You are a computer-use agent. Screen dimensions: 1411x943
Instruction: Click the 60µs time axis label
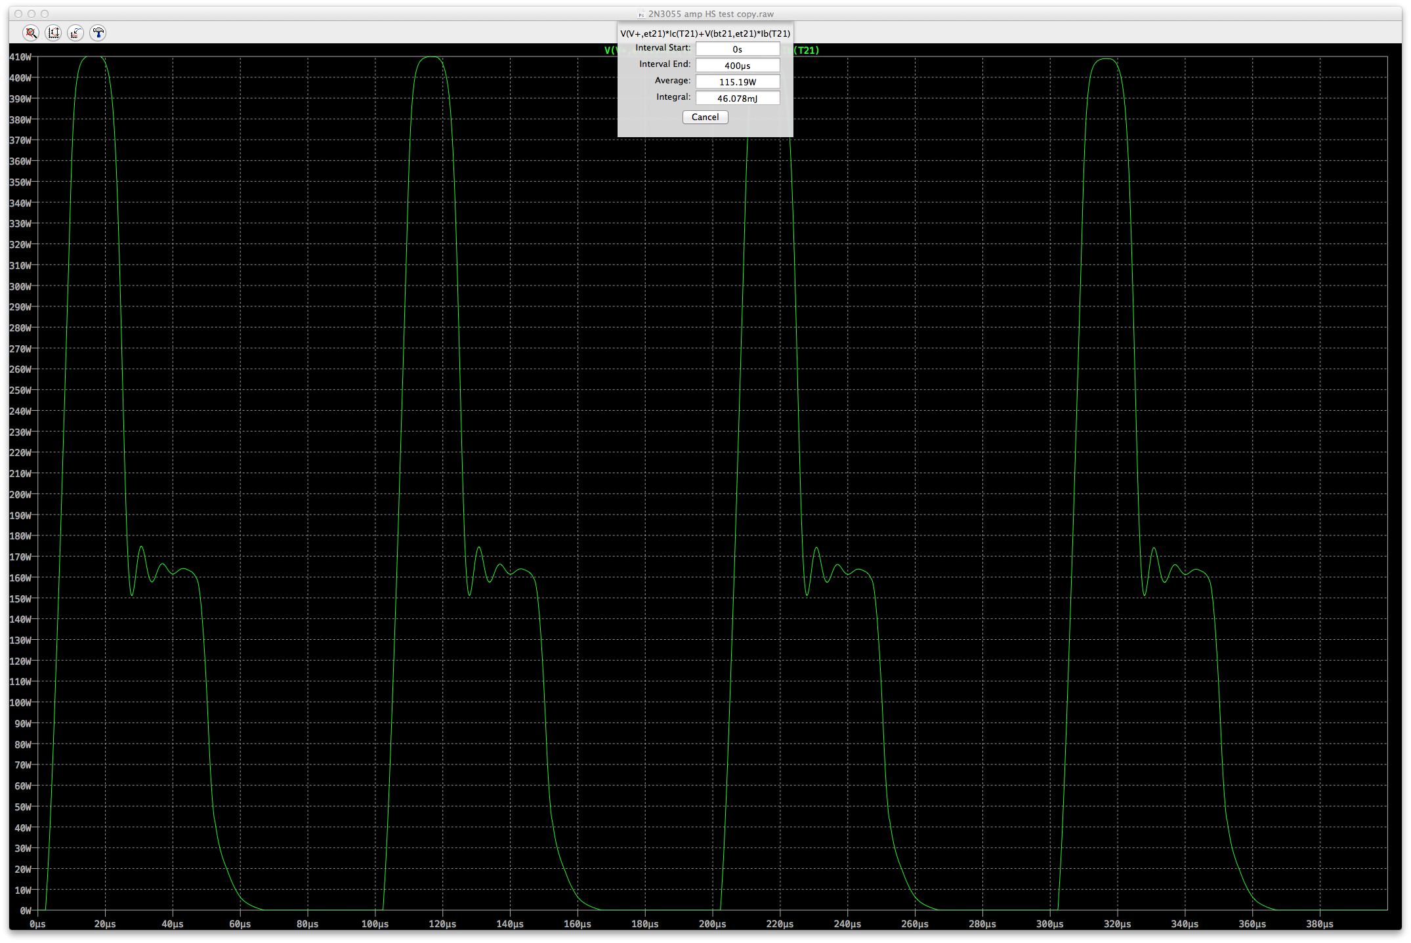click(240, 924)
